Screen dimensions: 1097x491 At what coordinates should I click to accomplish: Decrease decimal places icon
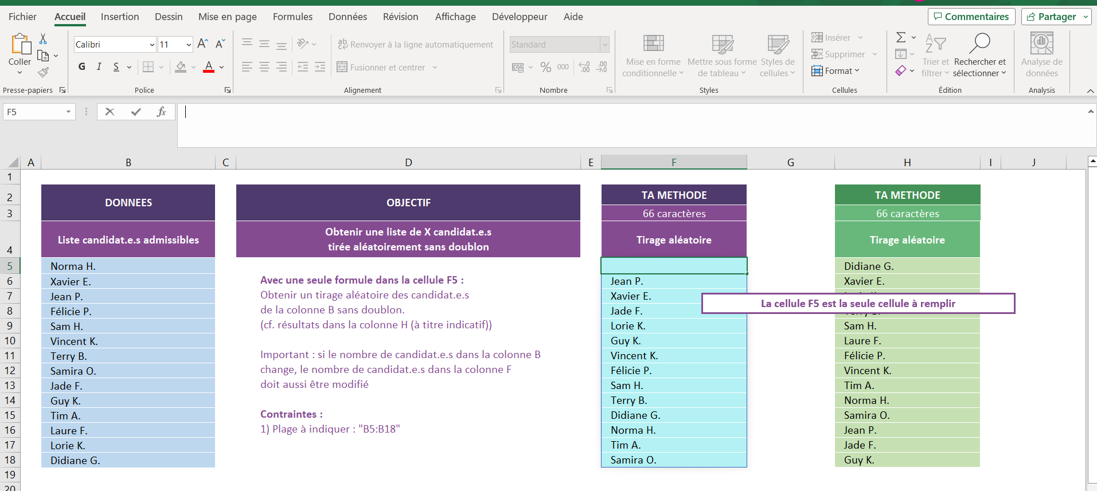[x=602, y=68]
